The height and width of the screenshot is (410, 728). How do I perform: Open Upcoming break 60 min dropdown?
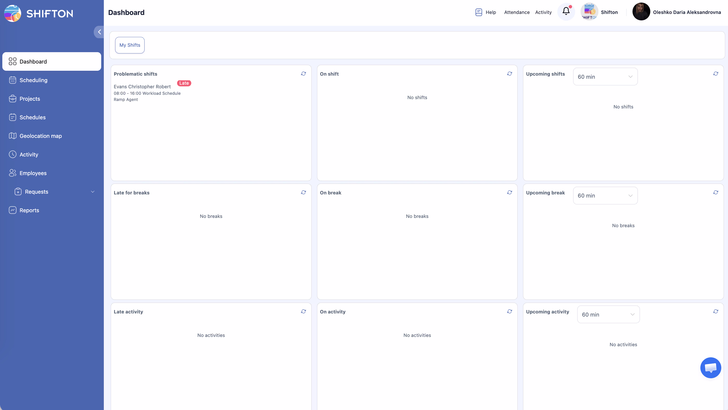(x=605, y=195)
